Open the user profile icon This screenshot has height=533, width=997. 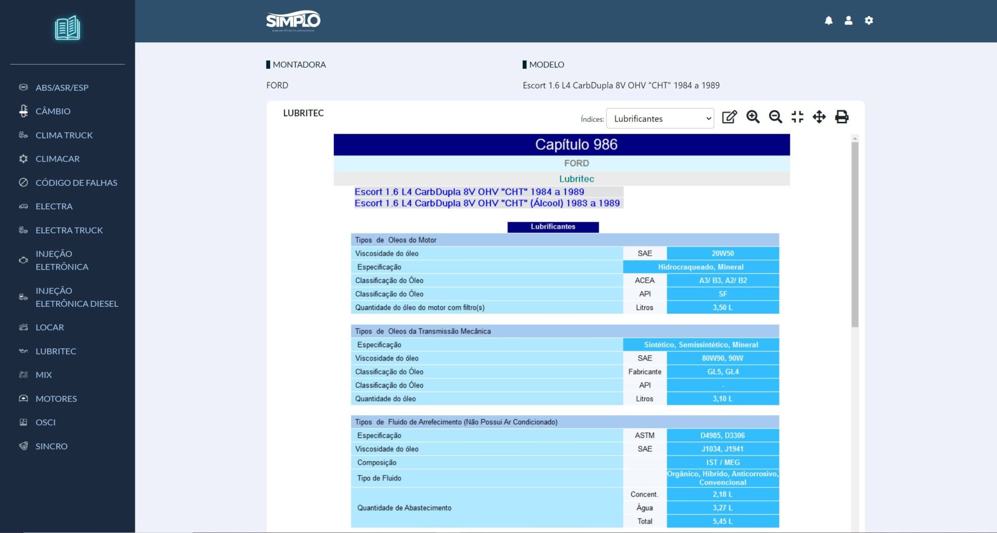[x=848, y=20]
